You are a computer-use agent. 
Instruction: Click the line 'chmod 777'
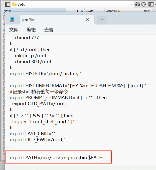pos(27,38)
